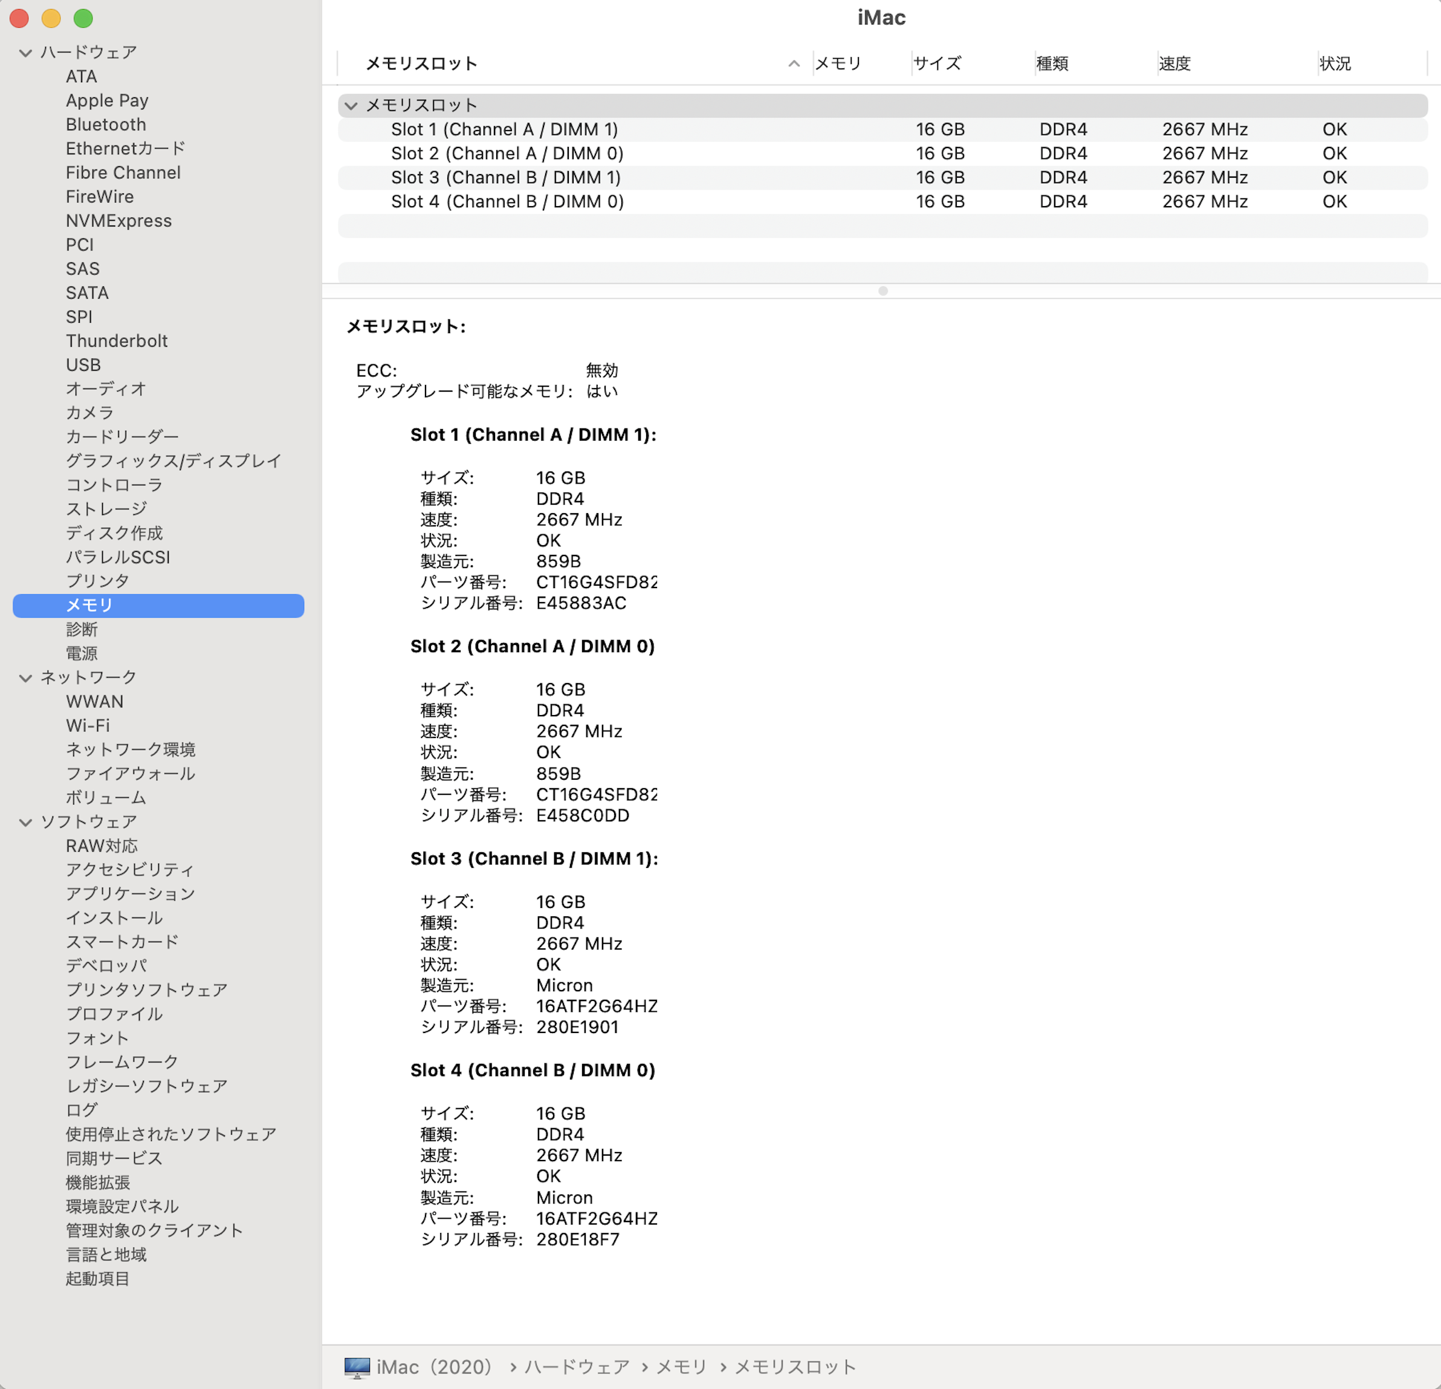Open 言語と地域 in the sidebar
Viewport: 1441px width, 1389px height.
click(106, 1254)
